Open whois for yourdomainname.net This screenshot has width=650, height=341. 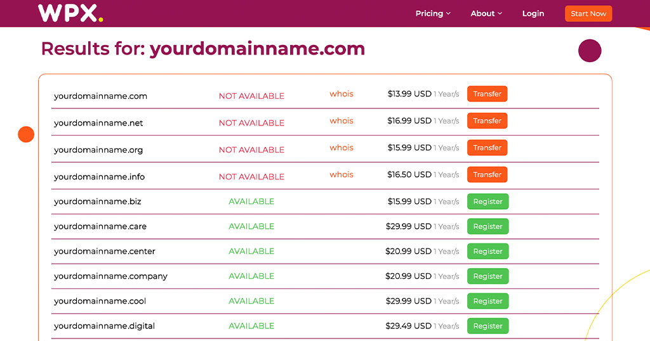[x=342, y=120]
